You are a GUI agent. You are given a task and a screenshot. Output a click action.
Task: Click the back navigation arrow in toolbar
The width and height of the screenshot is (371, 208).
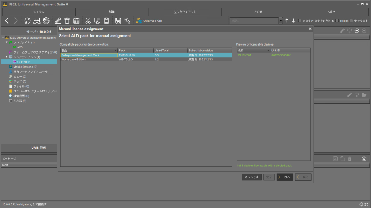pos(7,21)
